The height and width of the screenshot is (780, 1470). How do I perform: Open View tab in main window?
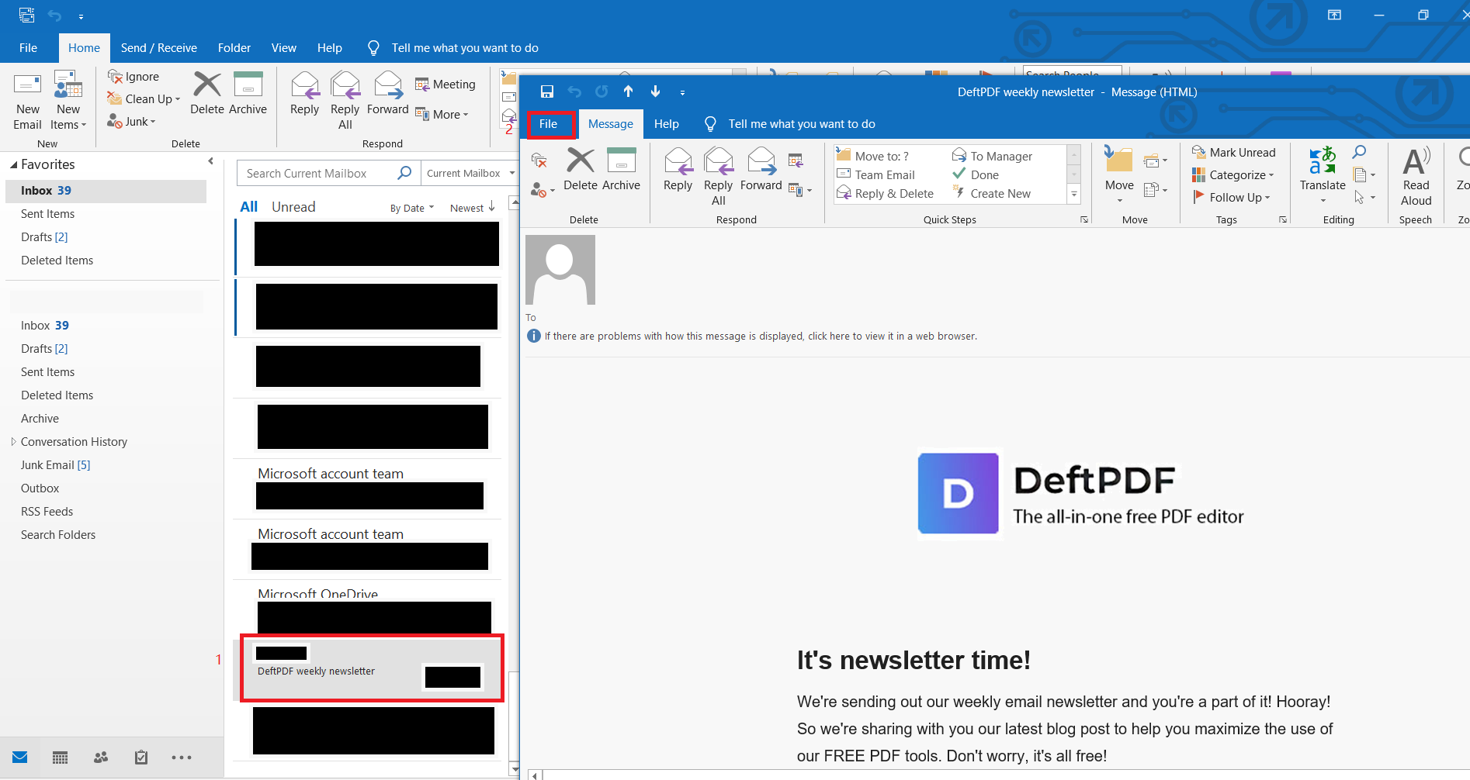pyautogui.click(x=283, y=47)
